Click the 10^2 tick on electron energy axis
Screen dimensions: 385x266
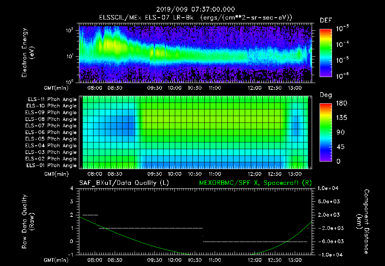point(70,31)
